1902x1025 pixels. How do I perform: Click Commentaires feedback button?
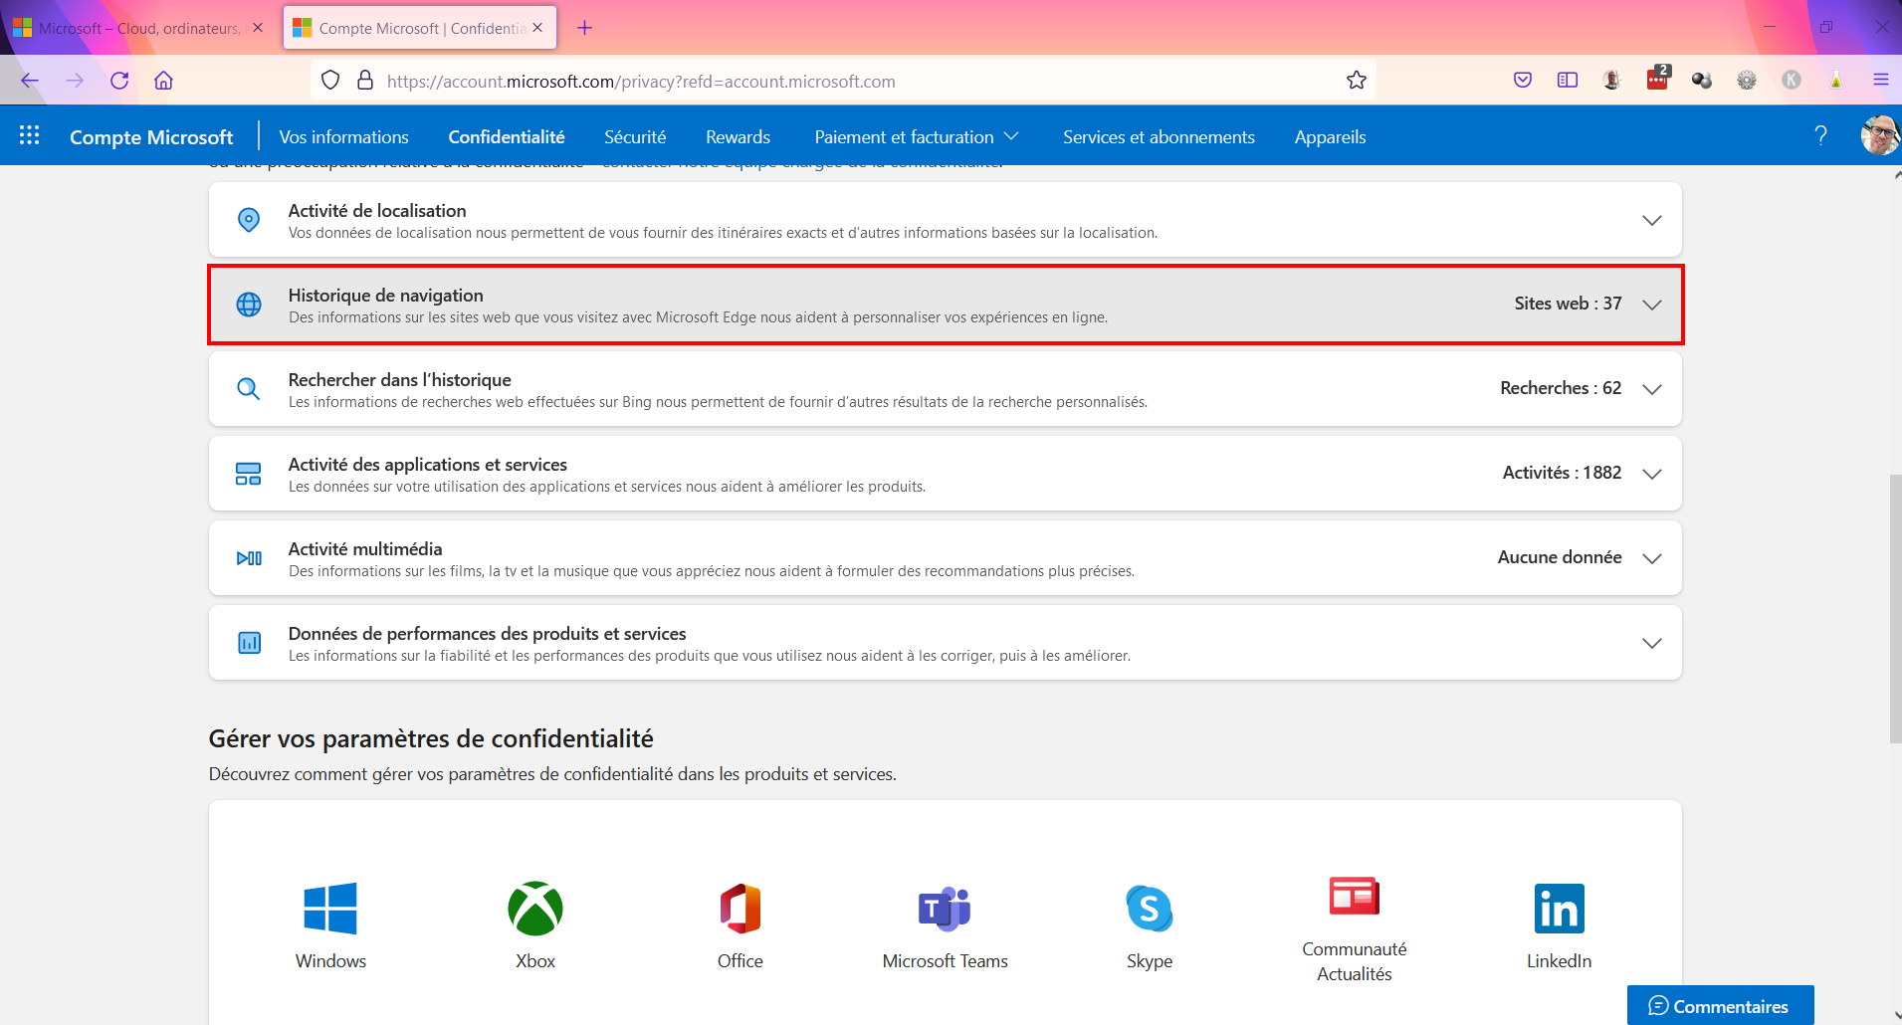point(1720,1006)
